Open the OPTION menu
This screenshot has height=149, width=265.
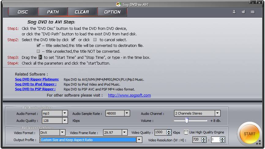point(112,12)
